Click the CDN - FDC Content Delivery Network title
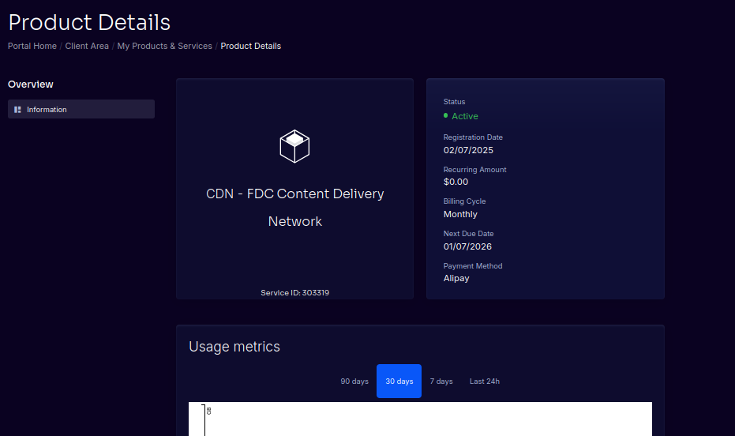This screenshot has width=735, height=436. coord(294,207)
